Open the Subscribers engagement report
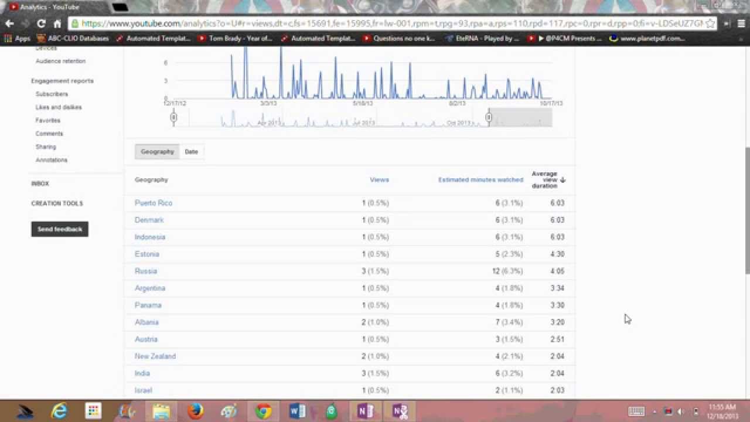 pos(52,94)
